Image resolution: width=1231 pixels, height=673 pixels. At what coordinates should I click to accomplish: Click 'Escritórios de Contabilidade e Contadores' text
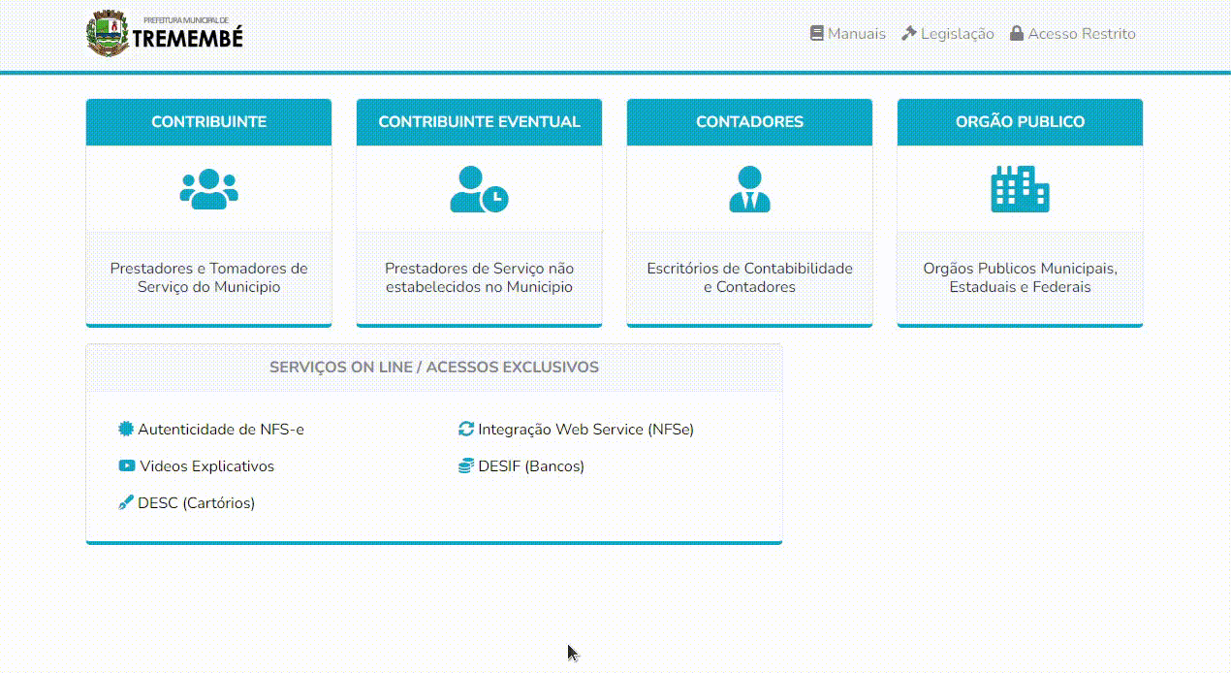click(x=749, y=277)
